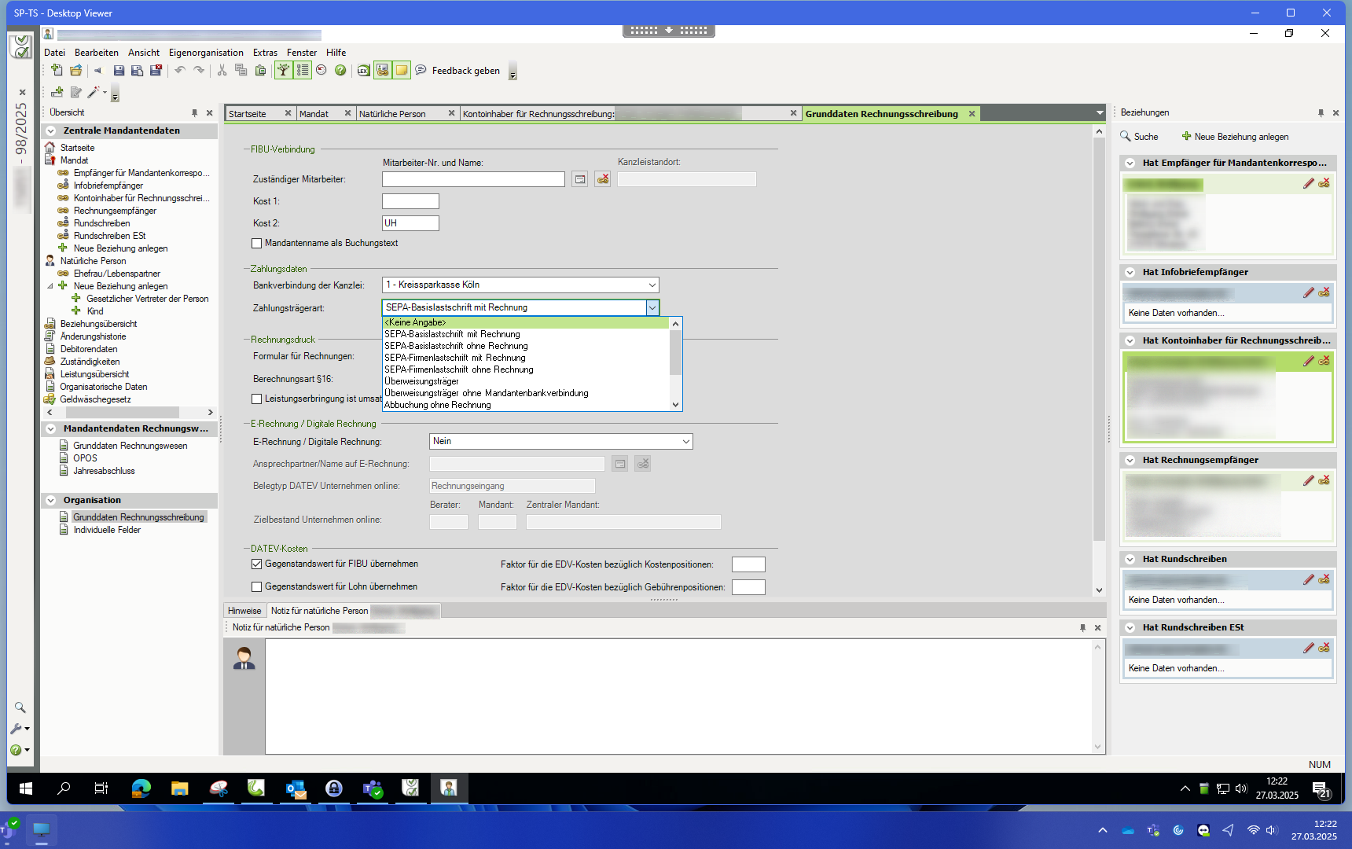The height and width of the screenshot is (849, 1352).
Task: Collapse the Hat Infobriefempfänger section
Action: [x=1130, y=272]
